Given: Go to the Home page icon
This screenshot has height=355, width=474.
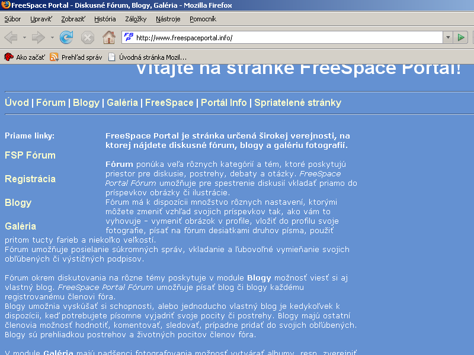Looking at the screenshot, I should tap(109, 37).
